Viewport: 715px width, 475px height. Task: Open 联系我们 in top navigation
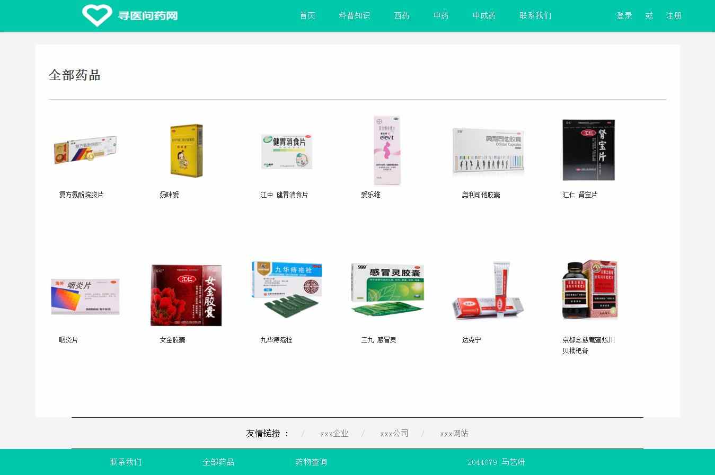tap(535, 16)
